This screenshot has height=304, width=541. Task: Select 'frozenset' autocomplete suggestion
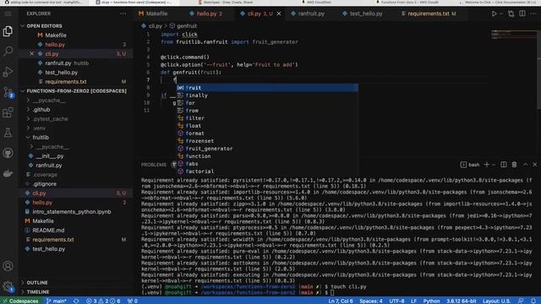tap(267, 141)
